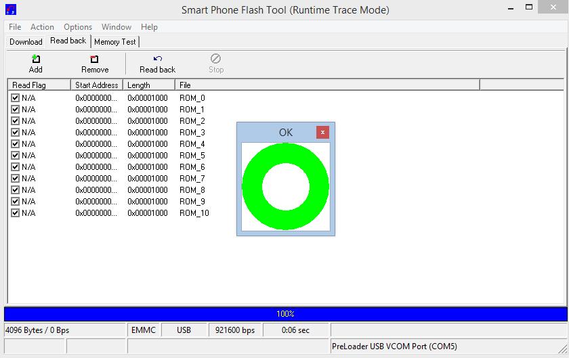Disable the ROM_4 read flag checkbox
This screenshot has width=569, height=358.
[15, 144]
